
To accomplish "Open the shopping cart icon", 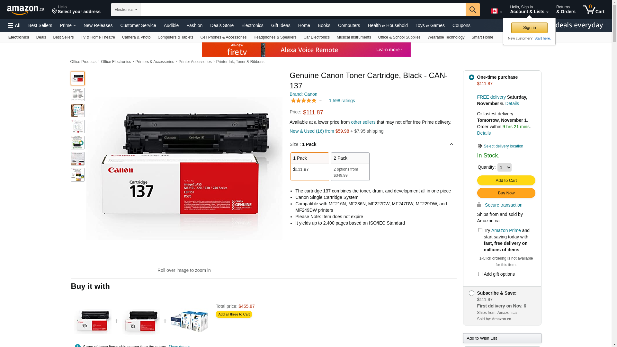I will 594,10.
